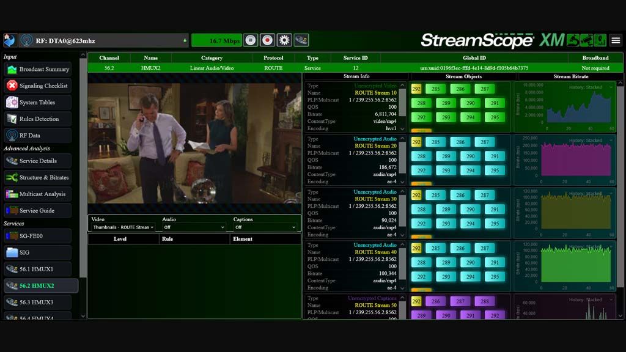Open the Video thumbnails stream dropdown

(x=123, y=227)
